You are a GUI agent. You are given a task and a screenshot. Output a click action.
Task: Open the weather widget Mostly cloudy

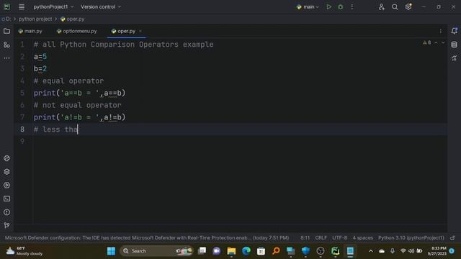coord(24,251)
